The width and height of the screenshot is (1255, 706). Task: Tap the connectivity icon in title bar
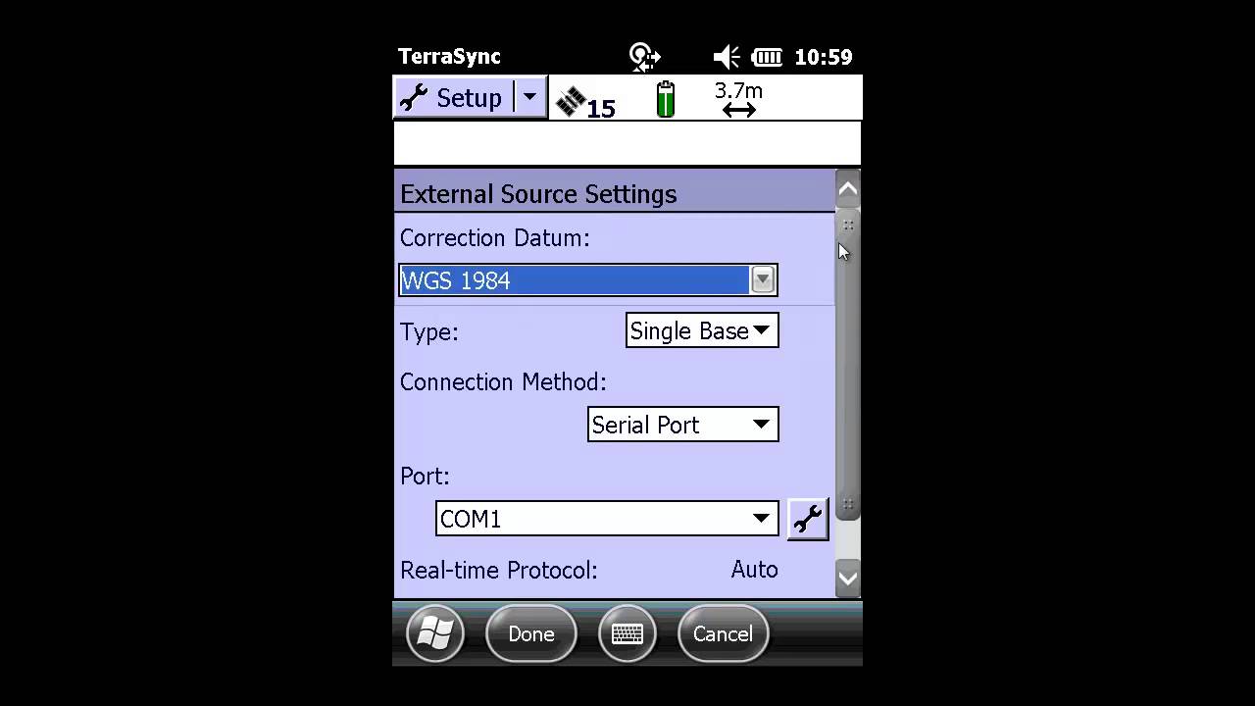tap(644, 57)
